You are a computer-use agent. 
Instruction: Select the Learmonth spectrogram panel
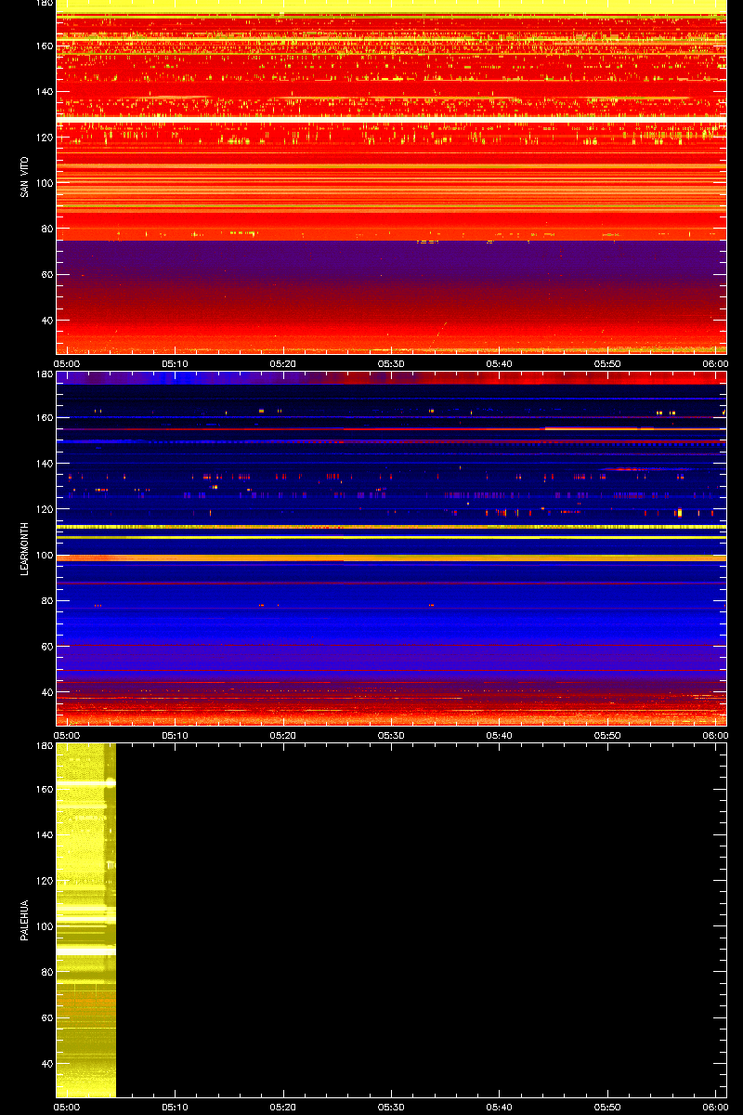click(391, 548)
